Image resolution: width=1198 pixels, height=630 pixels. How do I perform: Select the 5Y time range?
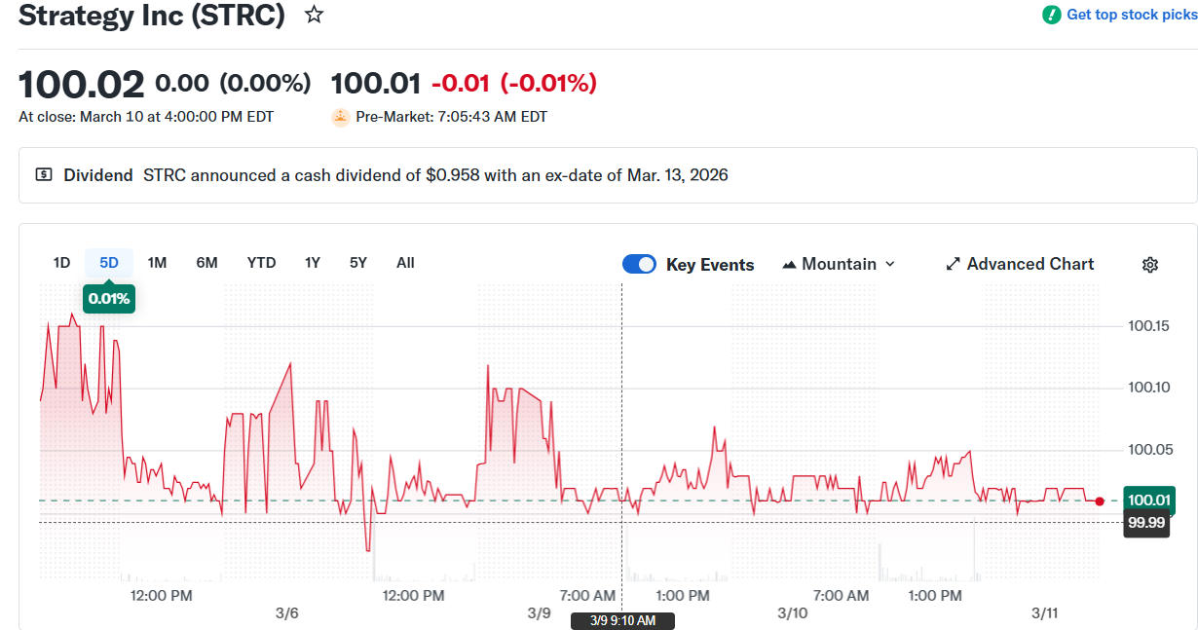tap(358, 263)
